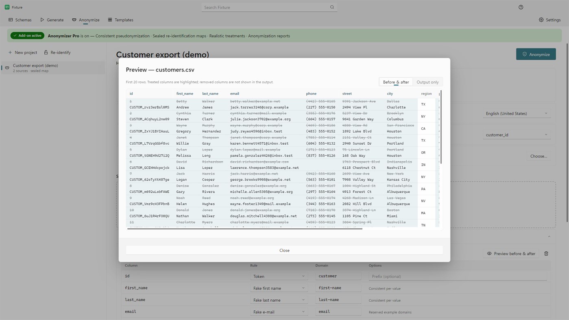Open the Fake first name rule dropdown
Image resolution: width=569 pixels, height=320 pixels.
click(x=279, y=288)
